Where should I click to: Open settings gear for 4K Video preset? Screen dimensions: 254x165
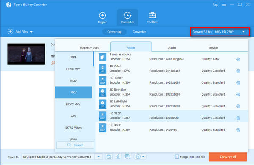click(x=238, y=71)
